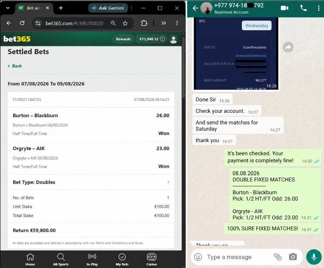
Task: Go to Home in bet365 bottom nav
Action: [30, 260]
